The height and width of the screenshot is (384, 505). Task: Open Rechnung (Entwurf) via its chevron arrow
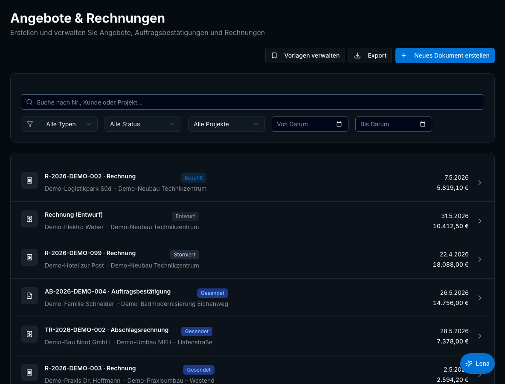coord(479,221)
